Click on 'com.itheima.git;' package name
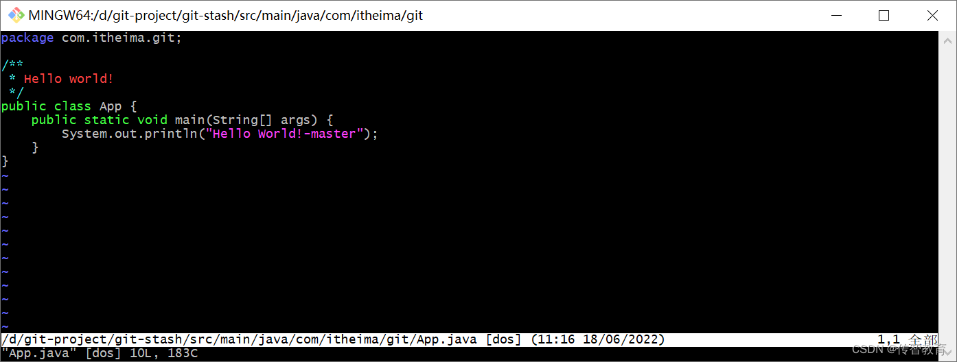957x362 pixels. click(x=122, y=38)
